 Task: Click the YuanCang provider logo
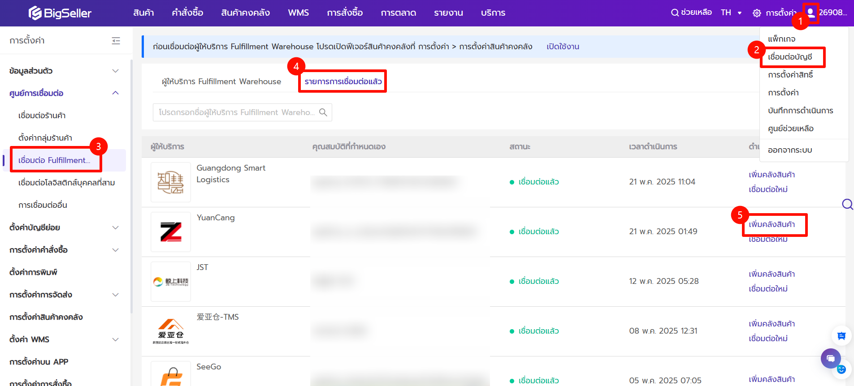click(x=171, y=232)
